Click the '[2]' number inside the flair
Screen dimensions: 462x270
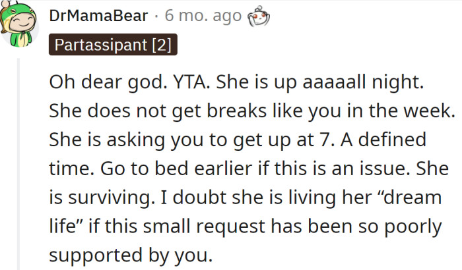pos(162,45)
